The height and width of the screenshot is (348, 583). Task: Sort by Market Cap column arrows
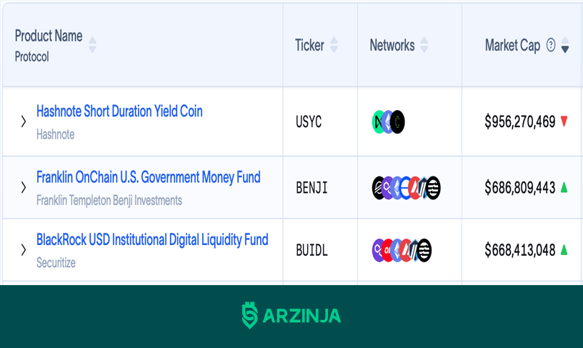coord(564,44)
